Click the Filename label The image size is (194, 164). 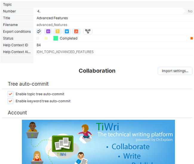point(10,25)
